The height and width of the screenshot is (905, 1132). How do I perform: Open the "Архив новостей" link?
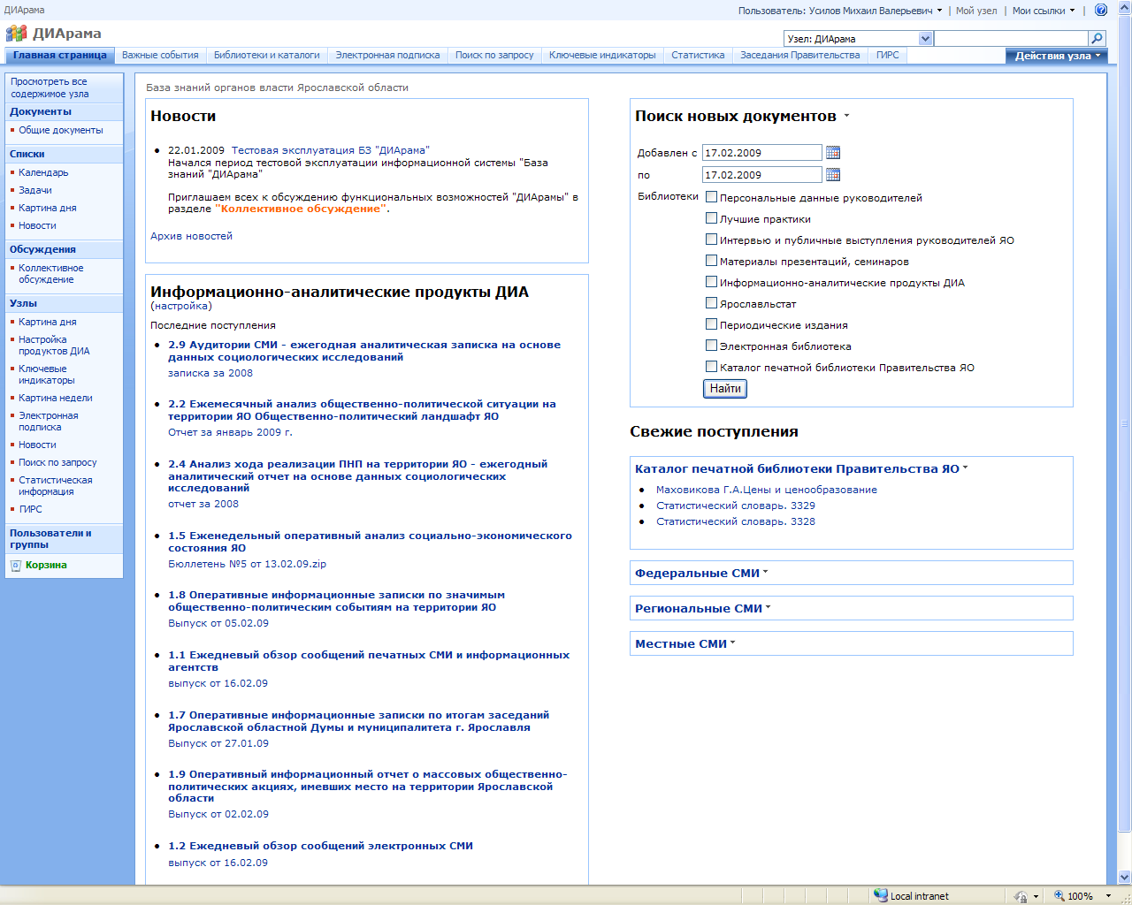click(191, 236)
